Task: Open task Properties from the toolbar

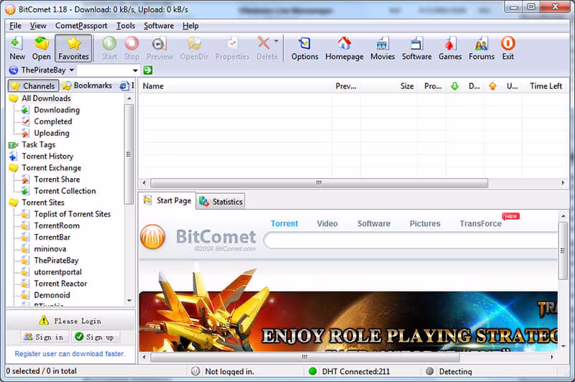Action: 232,48
